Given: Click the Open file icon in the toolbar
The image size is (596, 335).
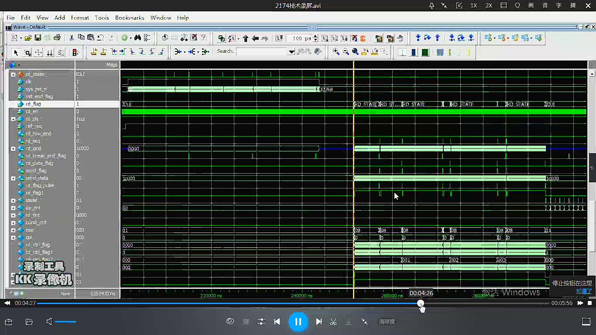Looking at the screenshot, I should pos(28,38).
